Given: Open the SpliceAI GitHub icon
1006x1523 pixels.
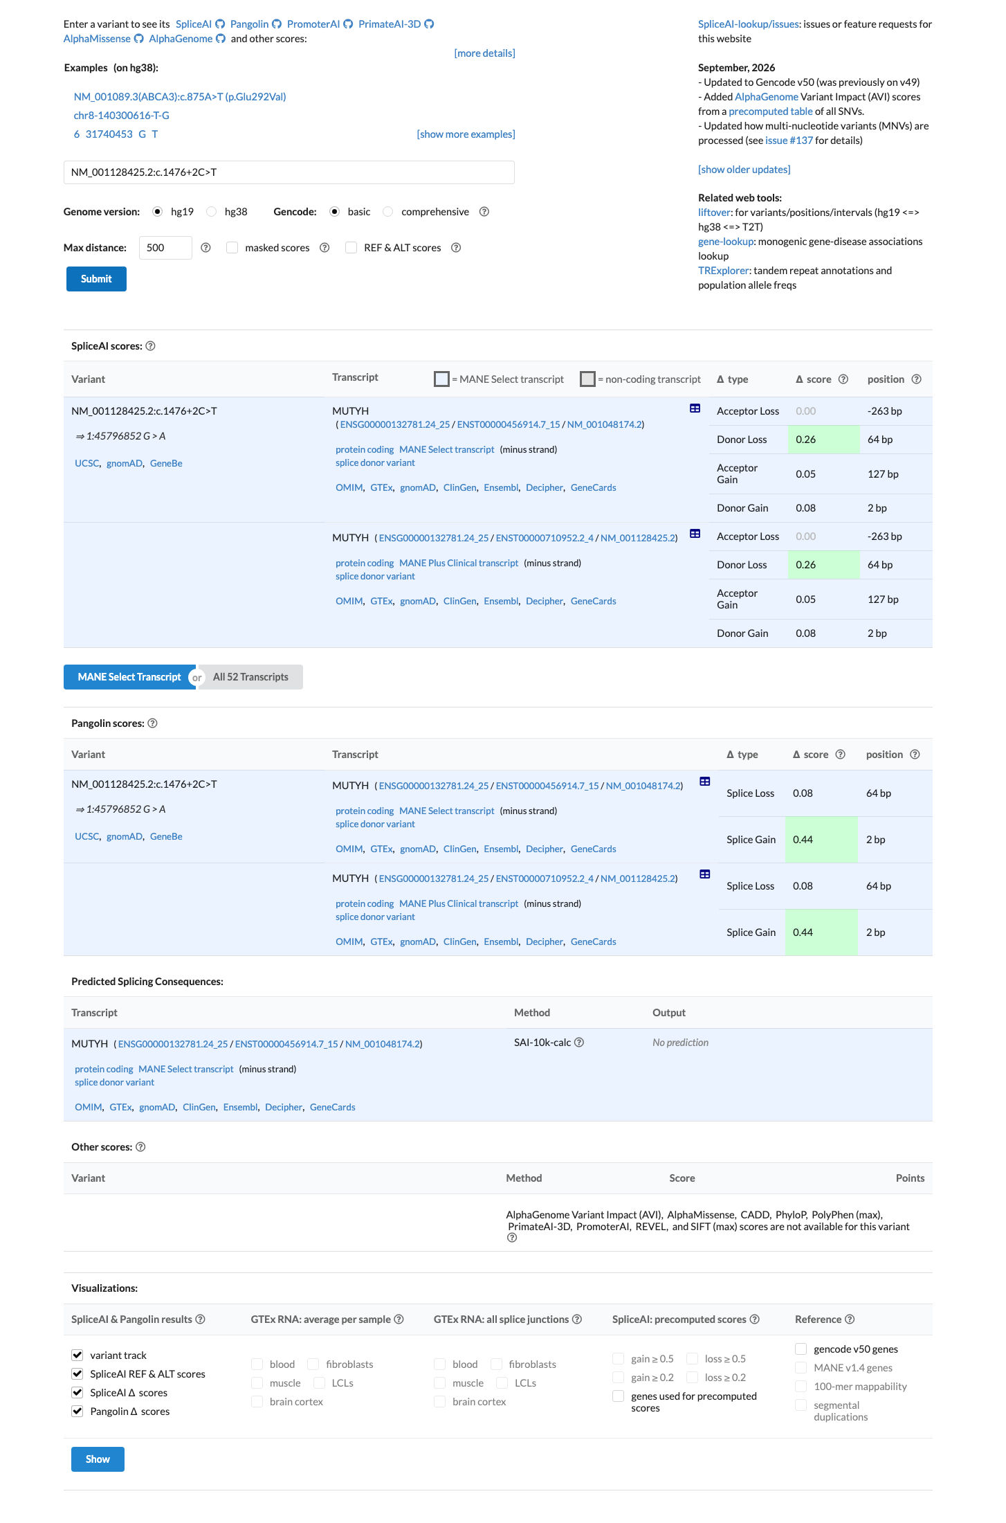Looking at the screenshot, I should (220, 24).
